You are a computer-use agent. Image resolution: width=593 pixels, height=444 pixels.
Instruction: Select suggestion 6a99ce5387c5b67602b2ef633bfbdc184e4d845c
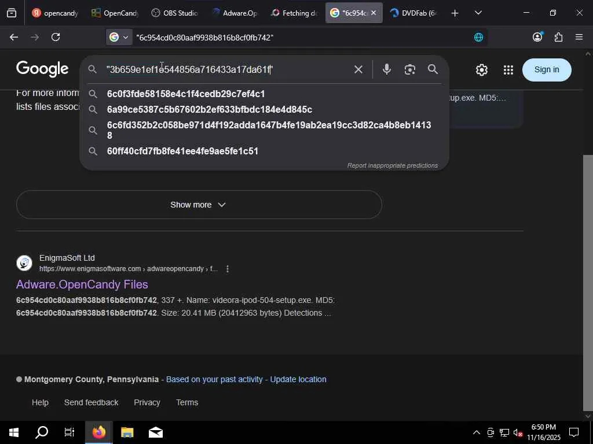point(264,109)
